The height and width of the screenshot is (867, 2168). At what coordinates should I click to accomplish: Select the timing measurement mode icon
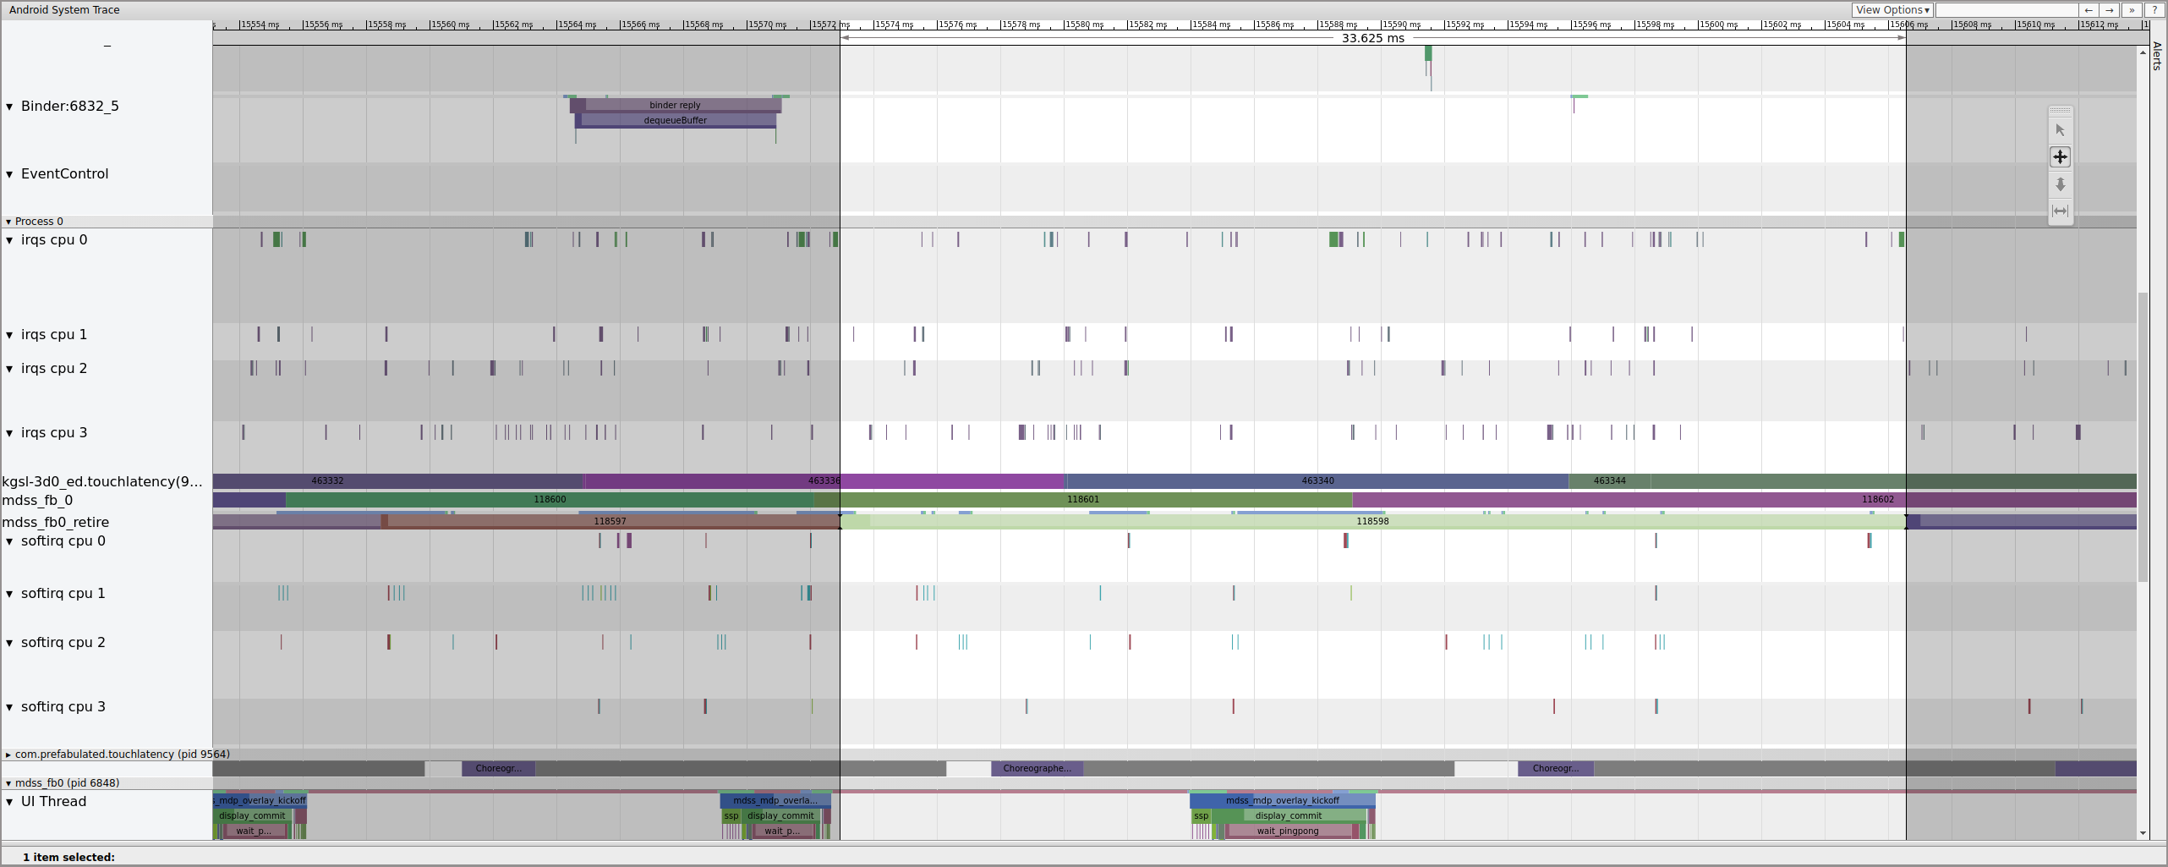(2060, 211)
